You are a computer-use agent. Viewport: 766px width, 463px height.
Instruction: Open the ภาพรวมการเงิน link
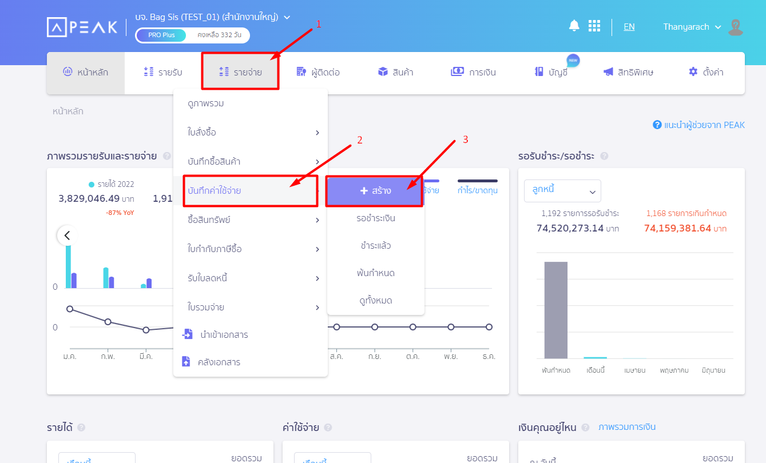pyautogui.click(x=627, y=427)
